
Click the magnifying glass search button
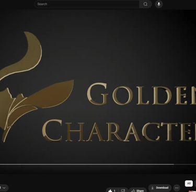tap(145, 4)
